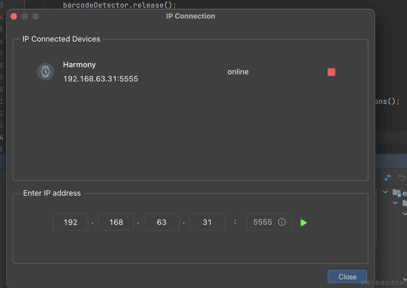Click the online status label
The image size is (407, 288).
click(238, 72)
